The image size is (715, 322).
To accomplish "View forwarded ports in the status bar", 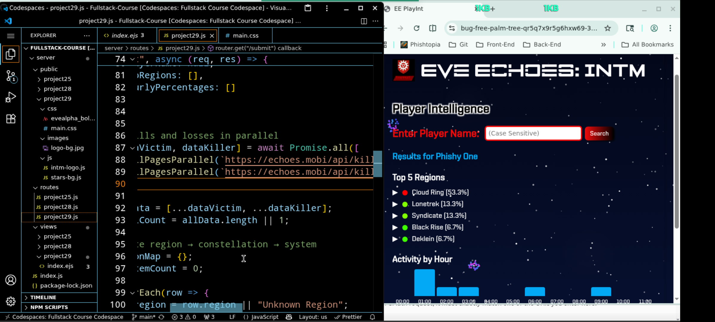I will (209, 317).
